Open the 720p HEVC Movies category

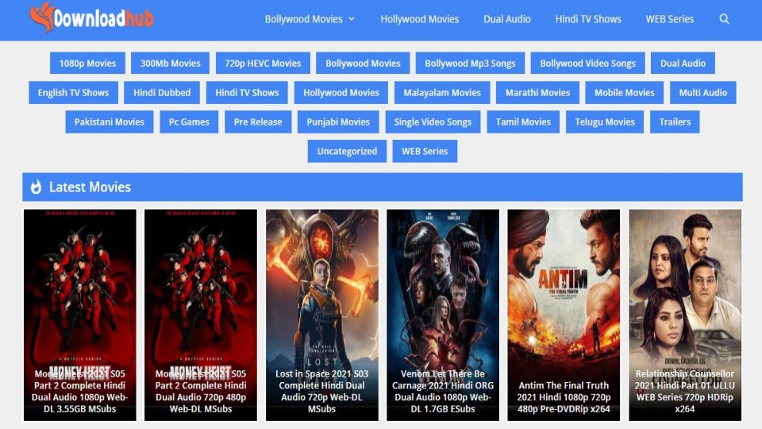[x=263, y=64]
